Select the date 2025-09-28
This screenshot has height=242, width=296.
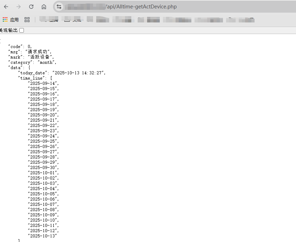(x=42, y=157)
